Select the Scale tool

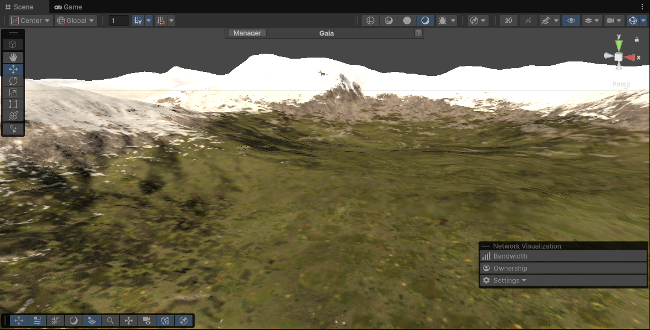[13, 92]
